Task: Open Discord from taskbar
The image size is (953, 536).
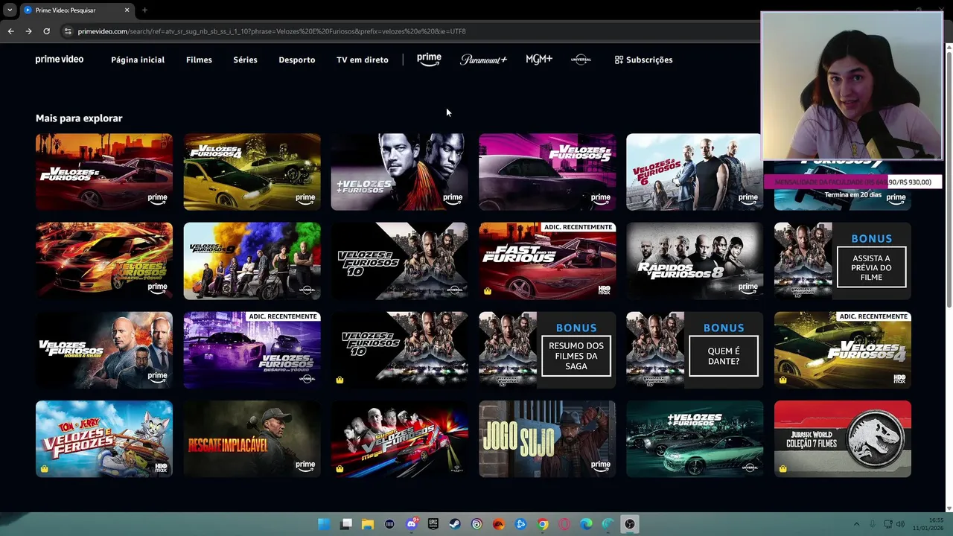Action: (x=412, y=524)
